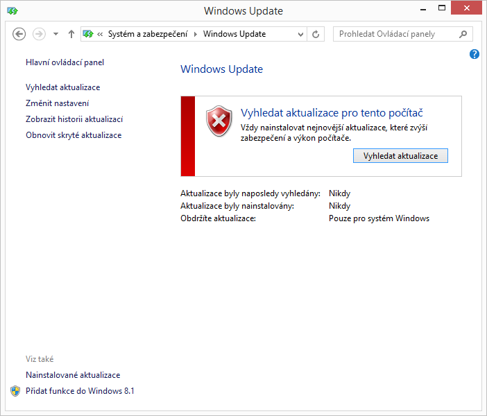The width and height of the screenshot is (487, 416).
Task: Open recent locations dropdown arrow
Action: pyautogui.click(x=55, y=34)
